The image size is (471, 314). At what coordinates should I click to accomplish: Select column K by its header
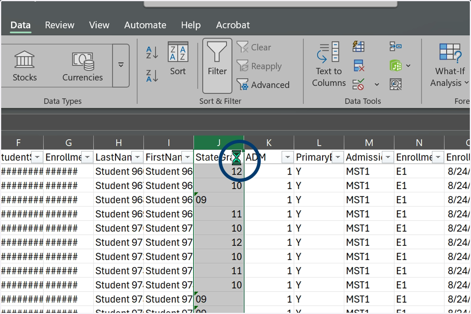269,142
